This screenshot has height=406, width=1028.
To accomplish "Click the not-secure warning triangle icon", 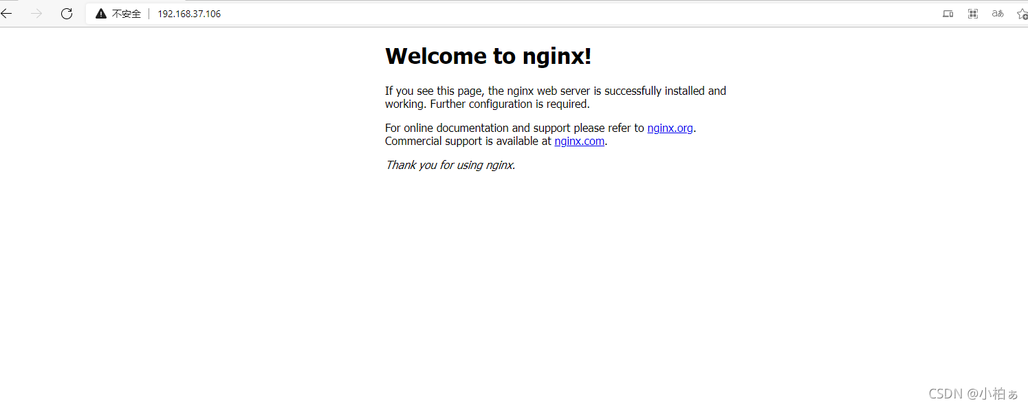I will click(x=101, y=14).
